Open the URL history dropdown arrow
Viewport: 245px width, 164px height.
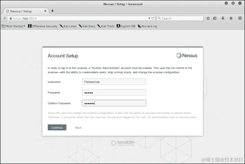coord(149,18)
